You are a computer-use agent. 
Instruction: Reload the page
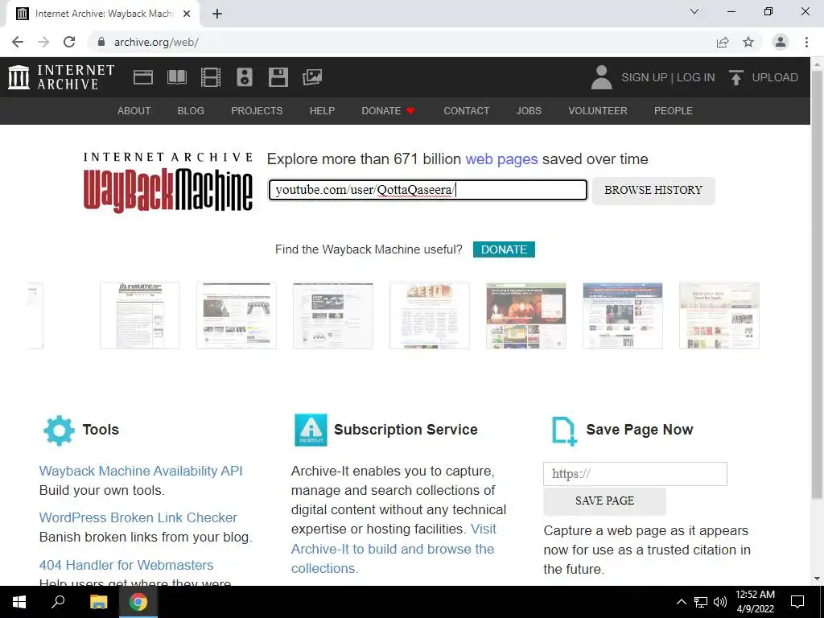(x=69, y=42)
